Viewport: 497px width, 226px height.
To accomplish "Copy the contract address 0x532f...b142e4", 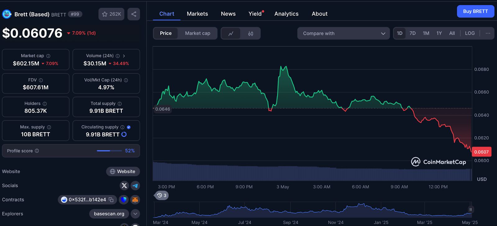I will (x=111, y=200).
